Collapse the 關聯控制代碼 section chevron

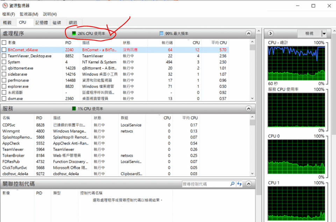tap(249, 184)
